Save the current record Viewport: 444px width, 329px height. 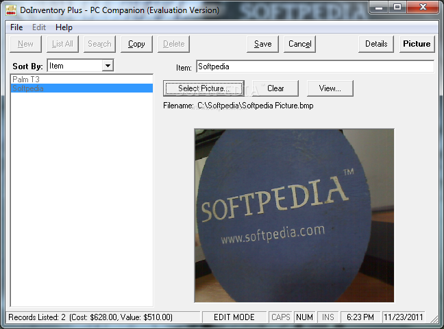(x=263, y=44)
